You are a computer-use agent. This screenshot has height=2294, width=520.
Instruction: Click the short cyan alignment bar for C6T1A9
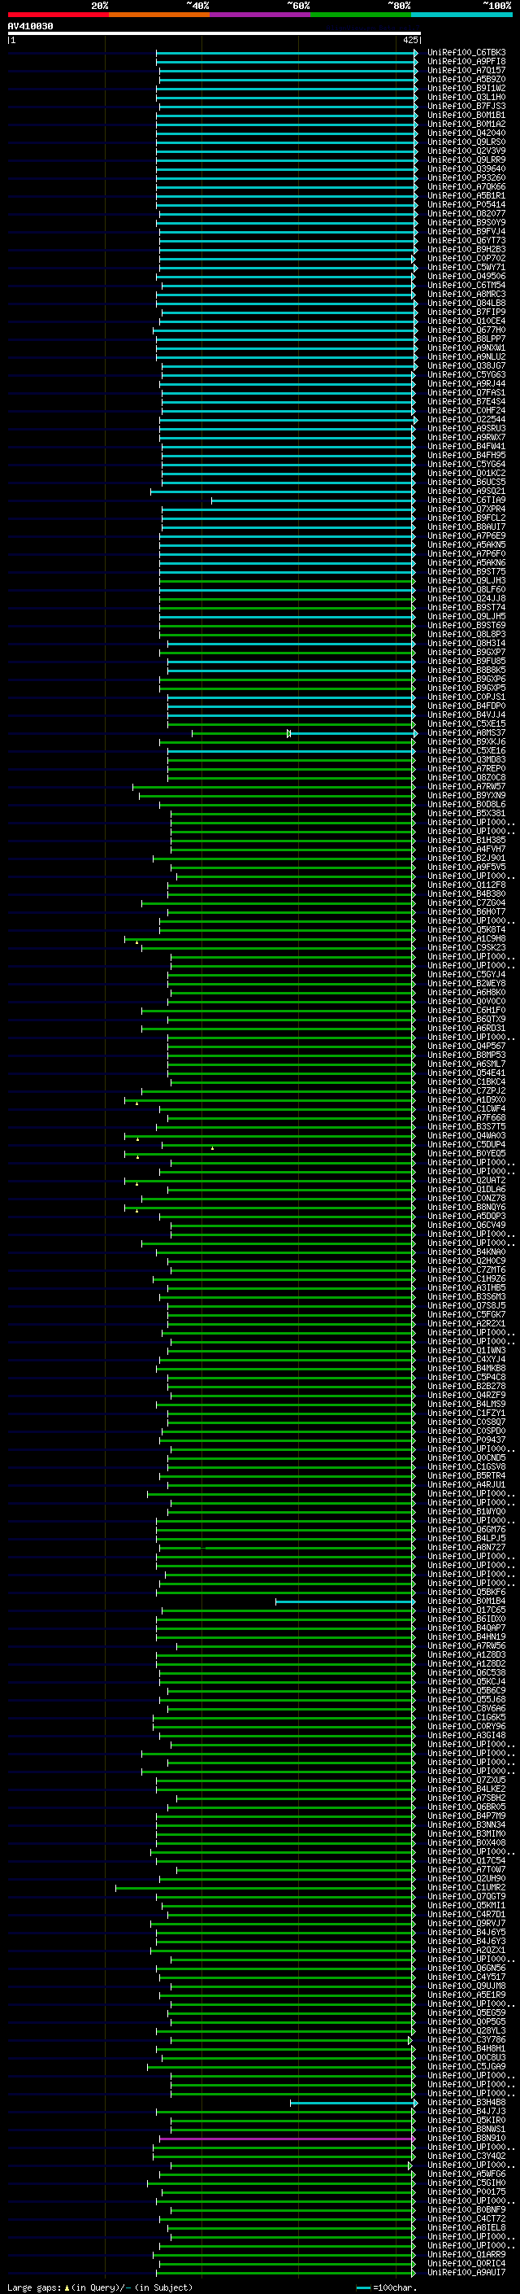313,500
